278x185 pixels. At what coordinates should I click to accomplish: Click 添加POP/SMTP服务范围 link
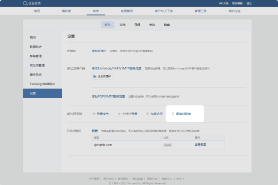tap(108, 96)
